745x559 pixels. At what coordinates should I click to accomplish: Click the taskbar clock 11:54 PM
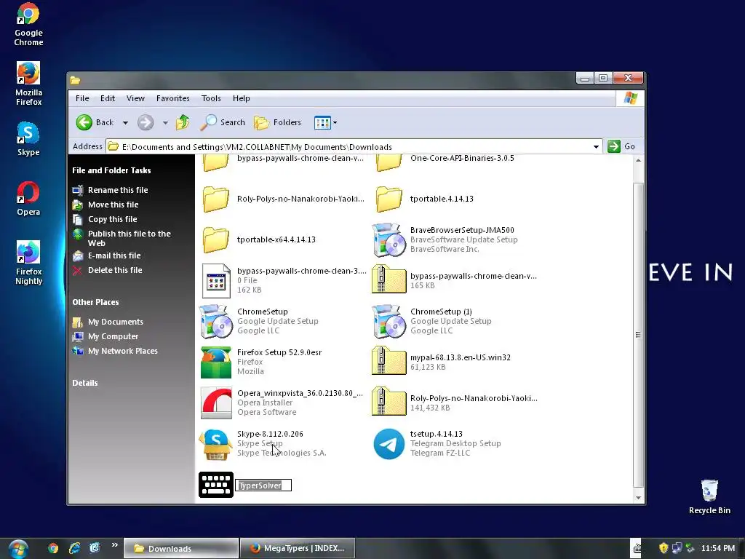tap(717, 548)
